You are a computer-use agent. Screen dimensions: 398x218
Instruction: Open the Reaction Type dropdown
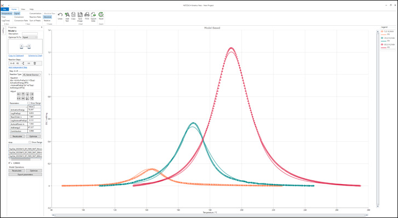point(32,74)
